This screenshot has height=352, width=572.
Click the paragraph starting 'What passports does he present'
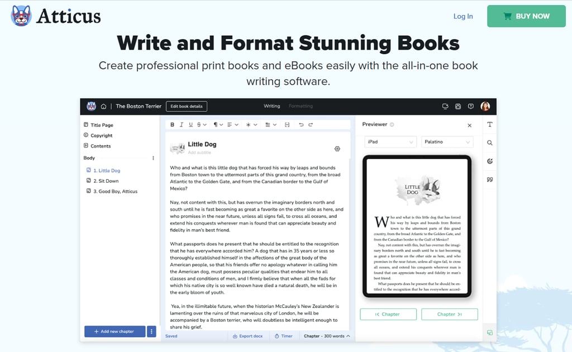coord(254,268)
